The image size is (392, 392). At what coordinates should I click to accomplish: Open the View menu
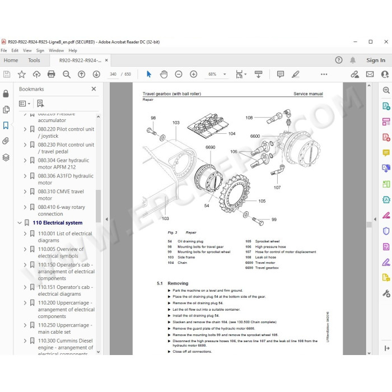pos(27,50)
